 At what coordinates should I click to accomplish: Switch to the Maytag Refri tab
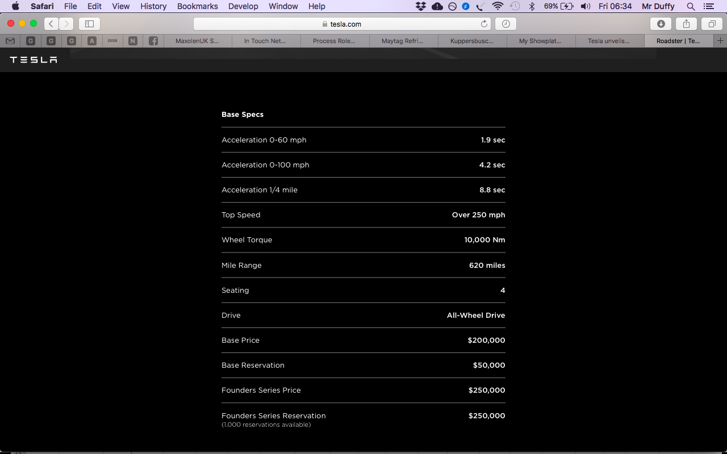(404, 41)
